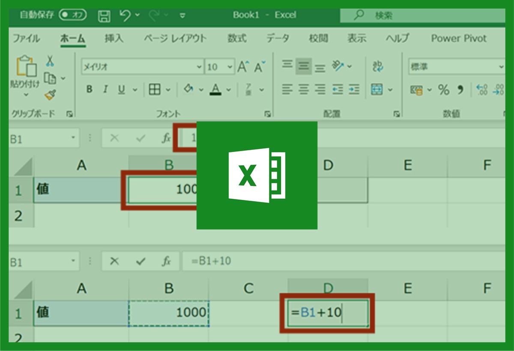The image size is (514, 351).
Task: Toggle bold formatting
Action: (x=89, y=89)
